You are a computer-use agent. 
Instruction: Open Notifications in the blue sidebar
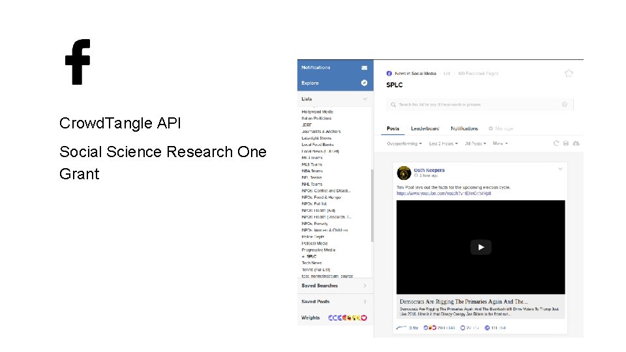point(335,67)
